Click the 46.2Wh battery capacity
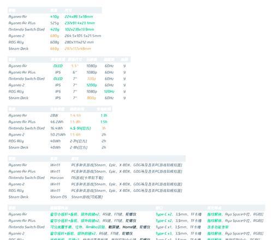 point(57,122)
